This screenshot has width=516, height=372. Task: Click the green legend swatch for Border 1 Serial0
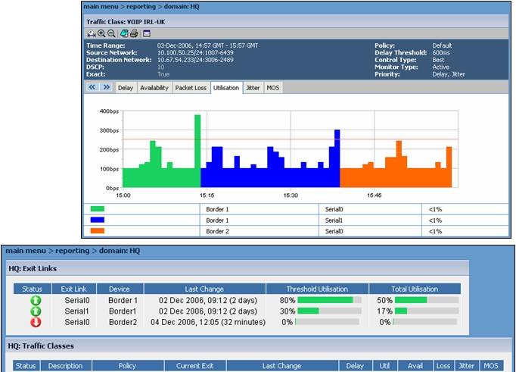(x=98, y=209)
